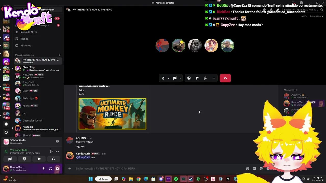326x183 pixels.
Task: Open TomyCatt direct message
Action: [38, 83]
